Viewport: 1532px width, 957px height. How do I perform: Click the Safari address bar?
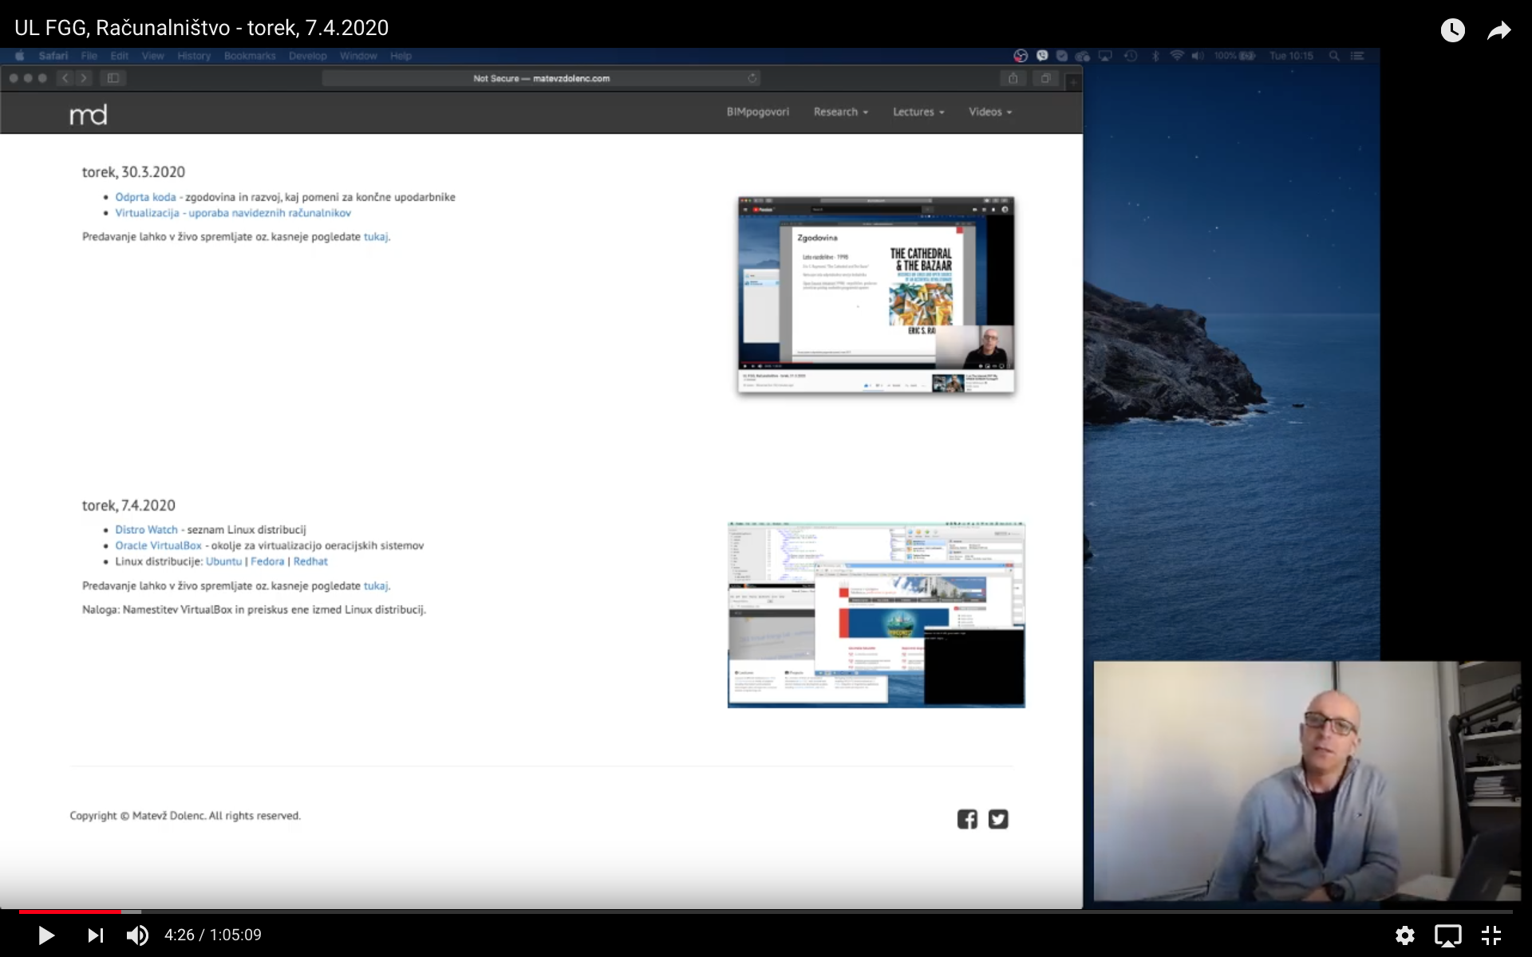pos(541,78)
